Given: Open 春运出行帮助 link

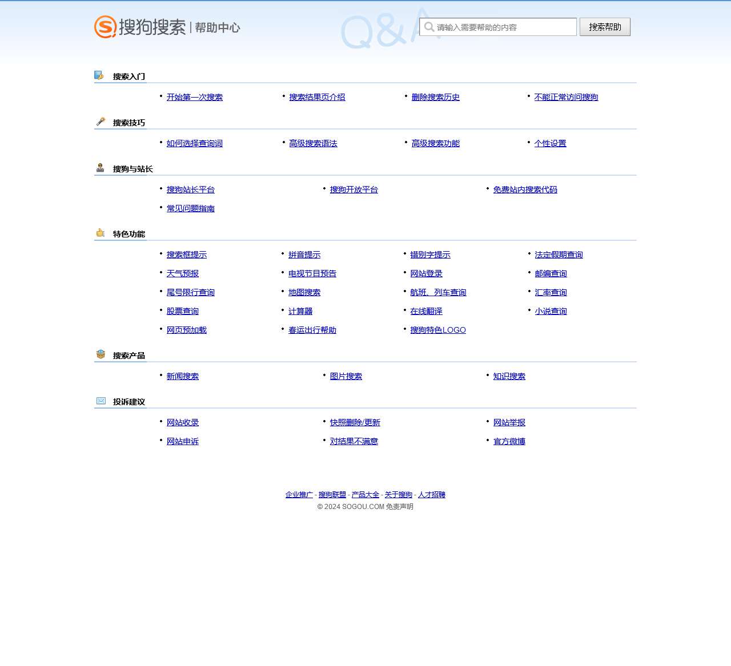Looking at the screenshot, I should coord(312,330).
